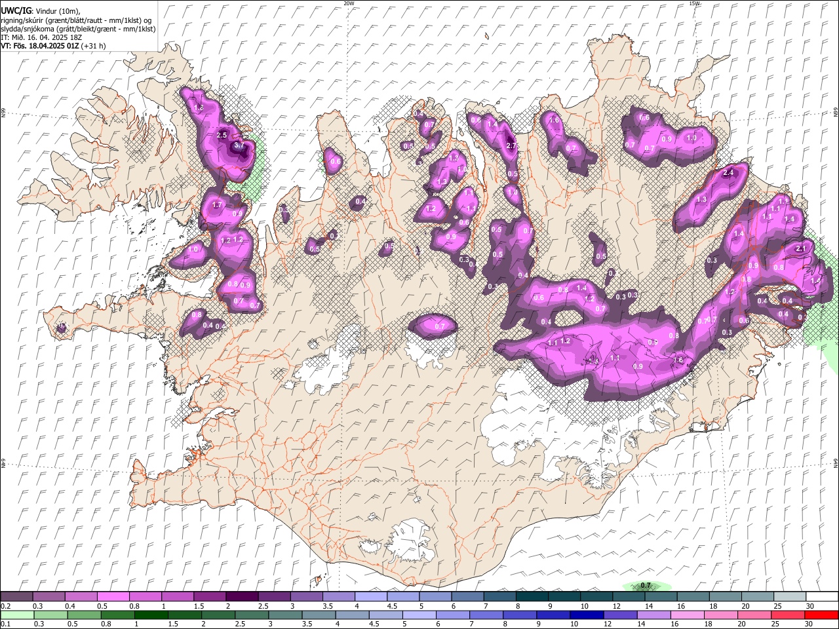The image size is (839, 629).
Task: Click the '0.1' label in the lower legend
Action: [x=5, y=624]
